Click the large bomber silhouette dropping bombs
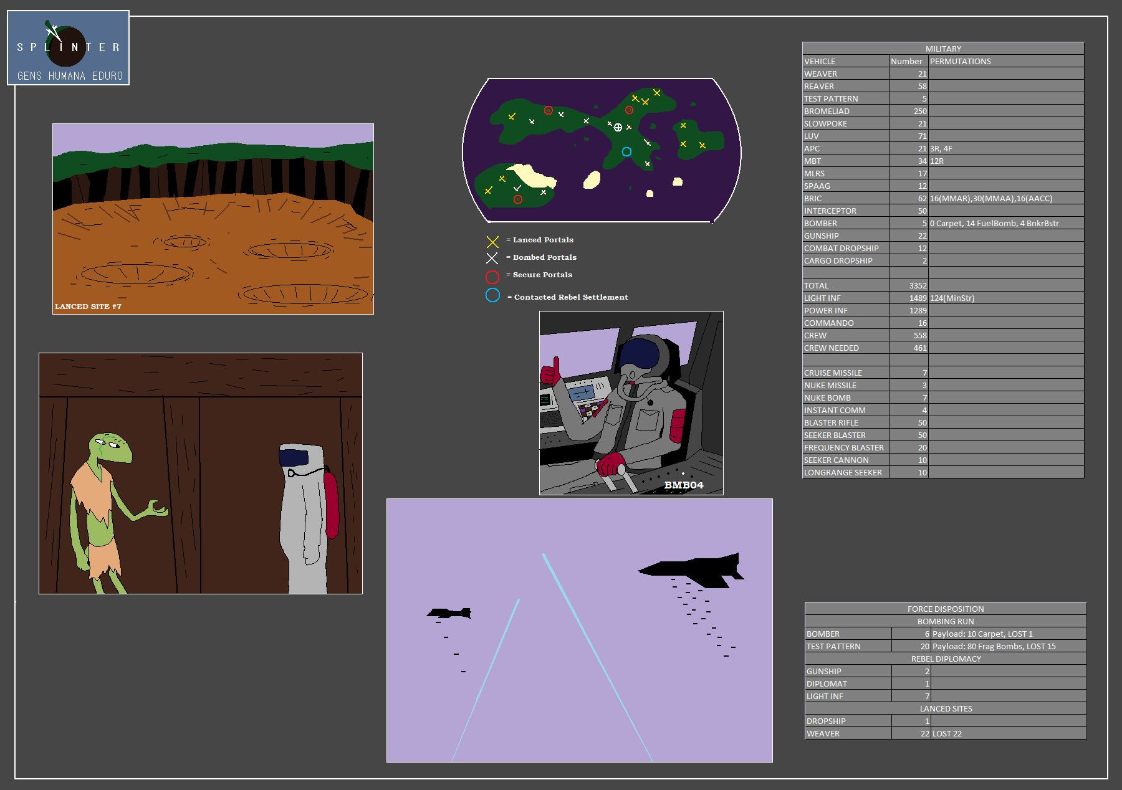 [692, 569]
